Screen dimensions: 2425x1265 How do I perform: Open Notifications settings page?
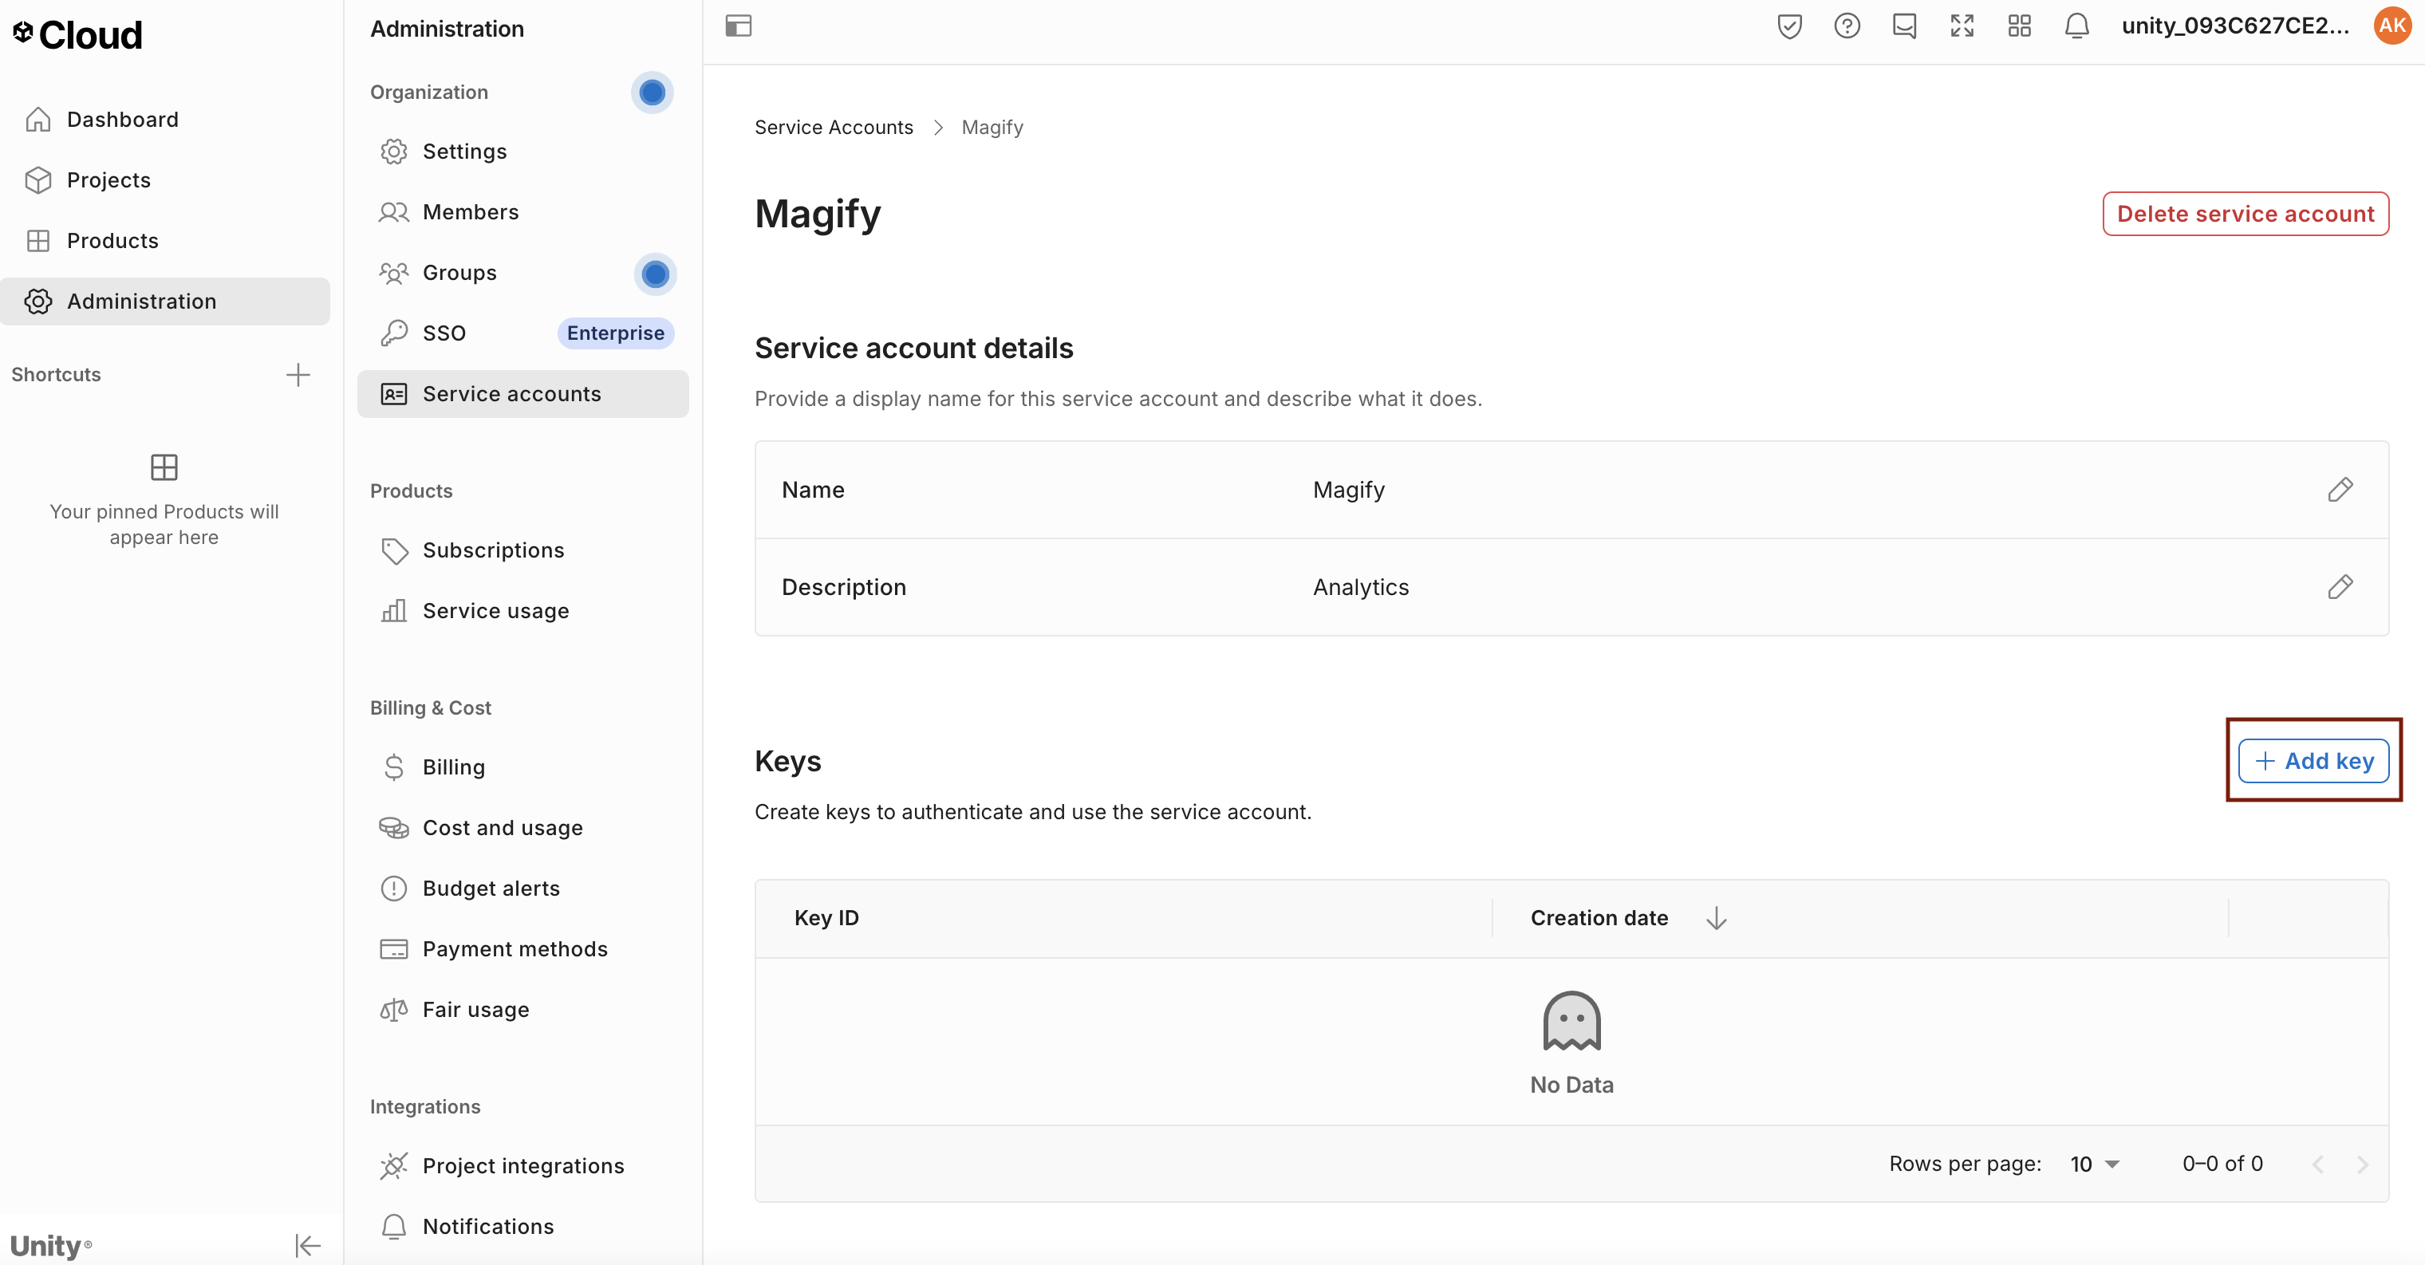tap(522, 1227)
